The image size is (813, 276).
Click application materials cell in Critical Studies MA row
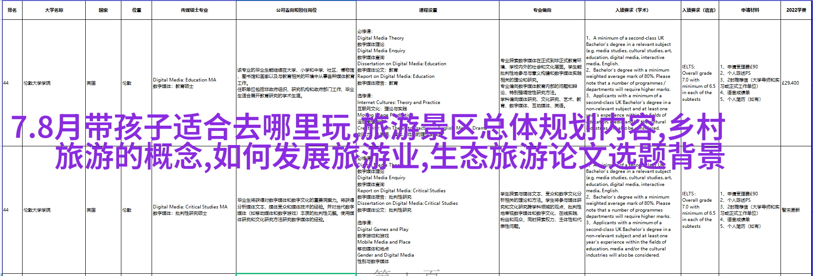point(750,210)
